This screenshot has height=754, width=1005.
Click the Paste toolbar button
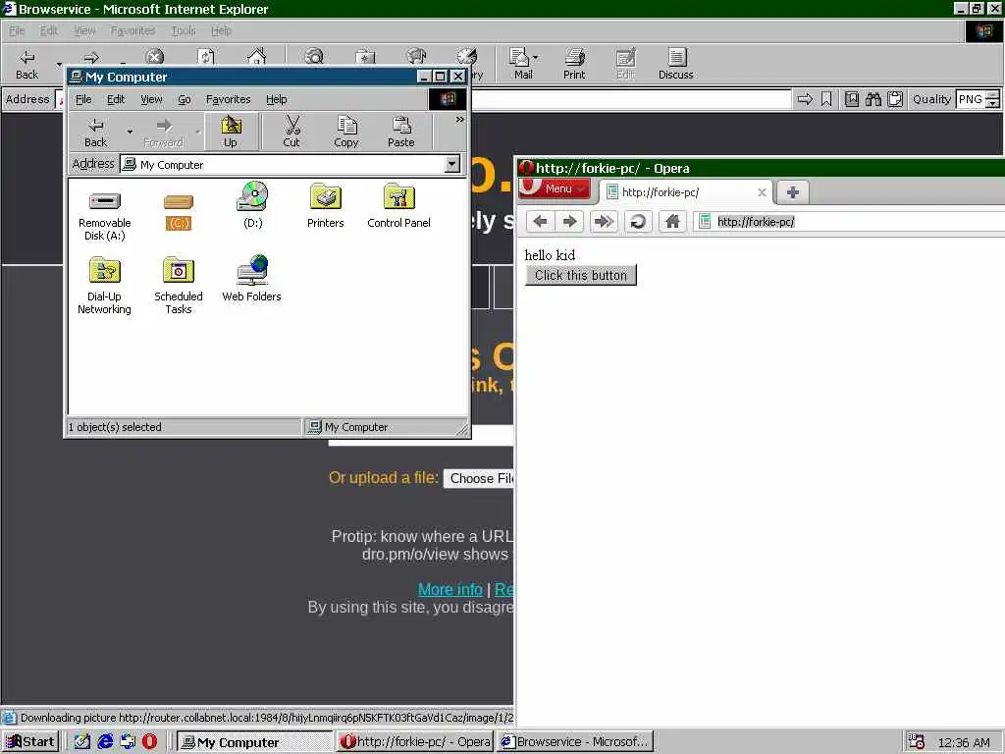click(401, 133)
